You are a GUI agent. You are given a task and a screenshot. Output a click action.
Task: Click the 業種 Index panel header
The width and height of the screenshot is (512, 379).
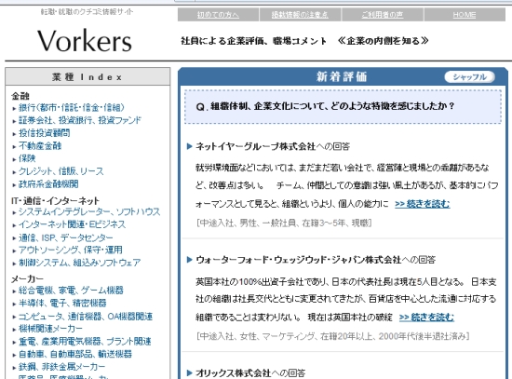click(88, 76)
